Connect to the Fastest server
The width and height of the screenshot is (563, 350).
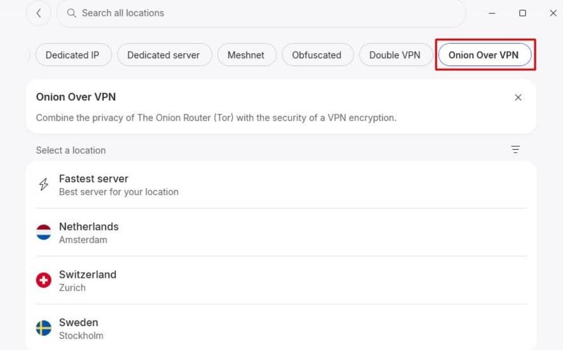pos(281,184)
